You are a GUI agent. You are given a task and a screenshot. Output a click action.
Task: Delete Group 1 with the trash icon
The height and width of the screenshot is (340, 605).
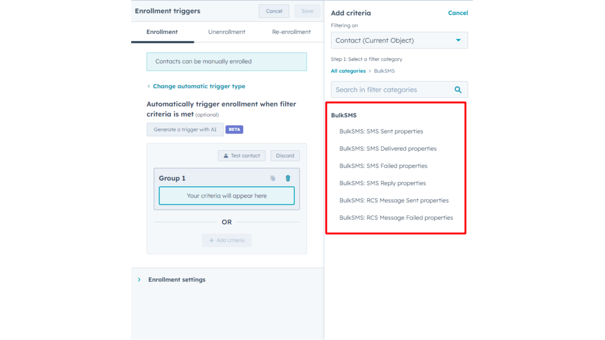coord(288,178)
